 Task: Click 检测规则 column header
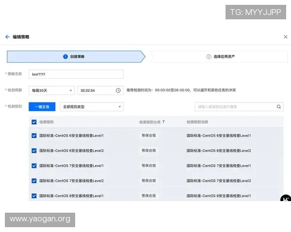click(x=47, y=122)
